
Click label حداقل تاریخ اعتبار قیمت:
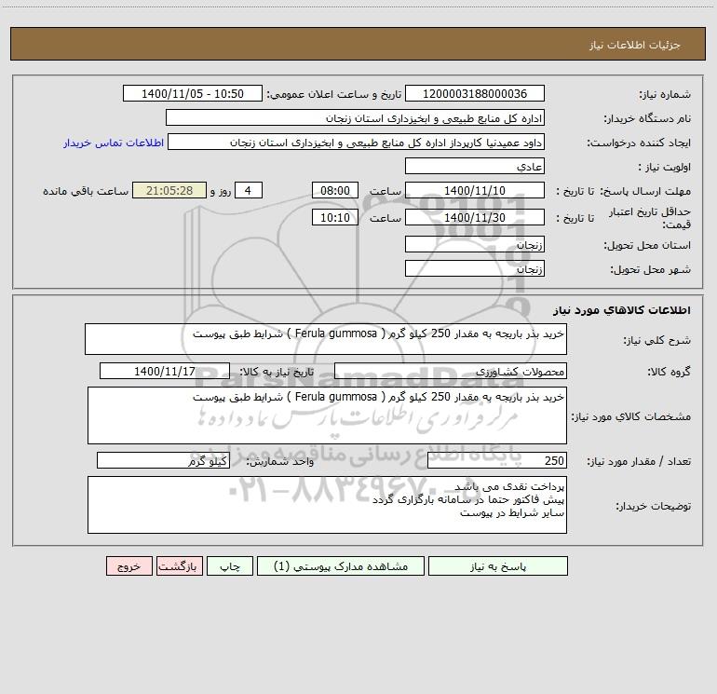pos(649,218)
